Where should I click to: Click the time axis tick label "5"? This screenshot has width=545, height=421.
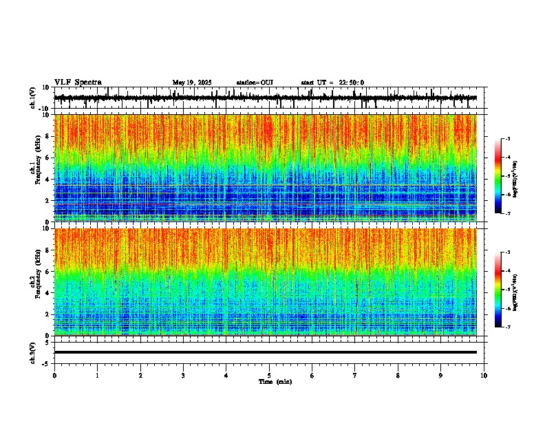269,376
